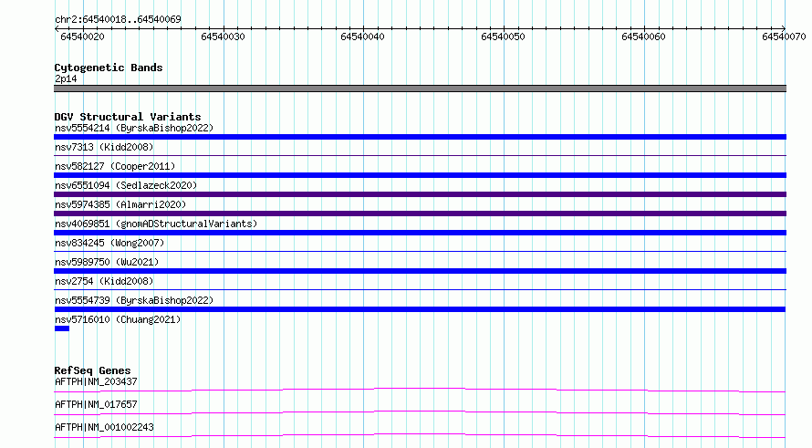
Task: Select AFTPH|NM_203437 transcript label
Action: (x=96, y=381)
